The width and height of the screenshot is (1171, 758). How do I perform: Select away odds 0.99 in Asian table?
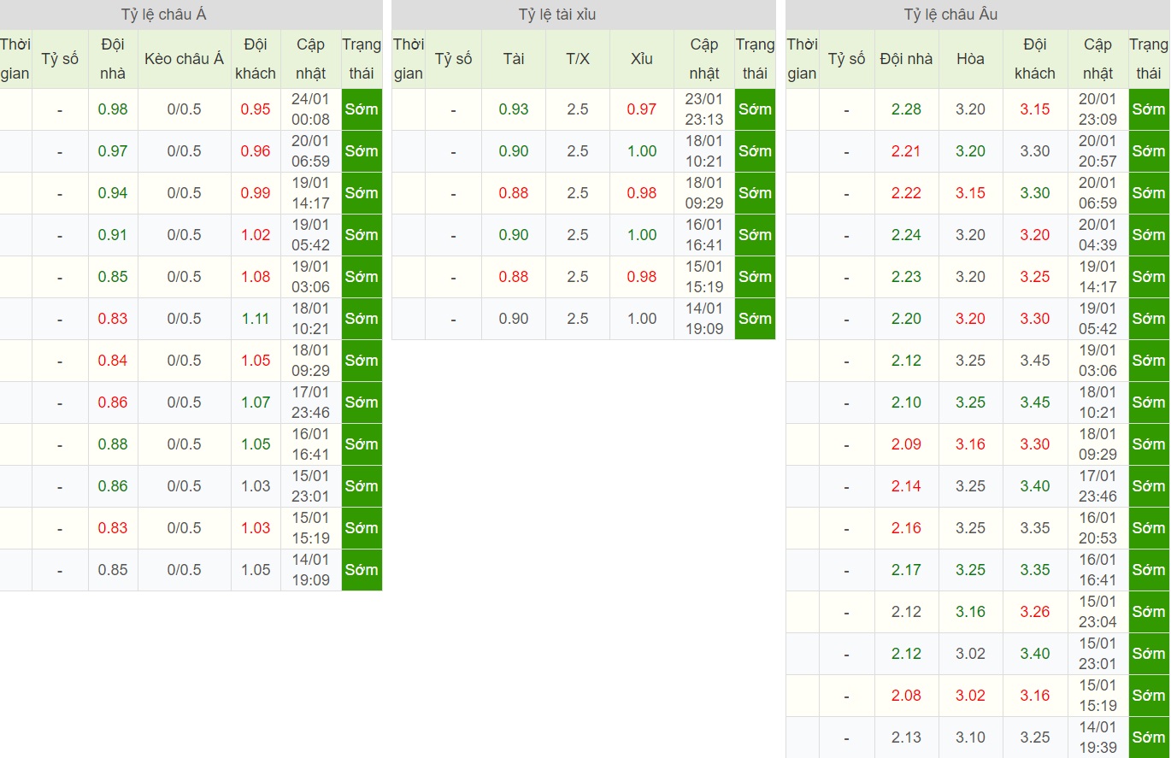click(256, 193)
